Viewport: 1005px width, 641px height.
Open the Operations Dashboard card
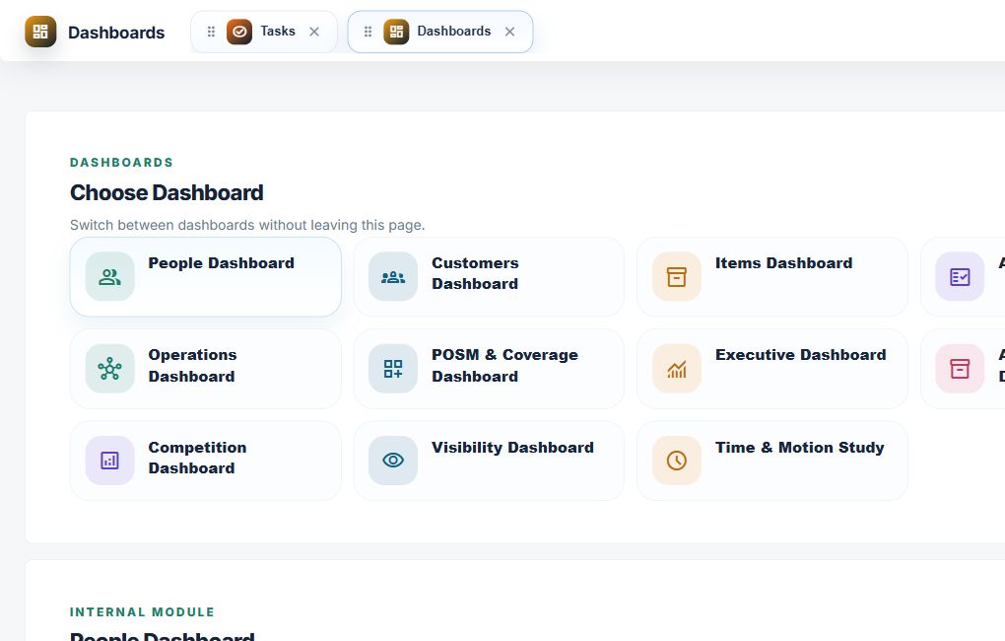pos(206,368)
